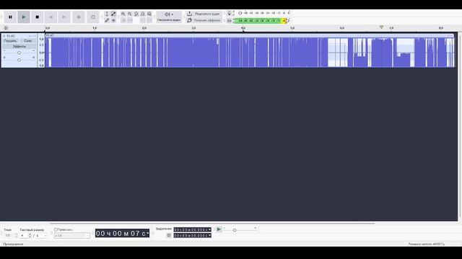462x259 pixels.
Task: Skip to end of the project
Action: point(64,17)
